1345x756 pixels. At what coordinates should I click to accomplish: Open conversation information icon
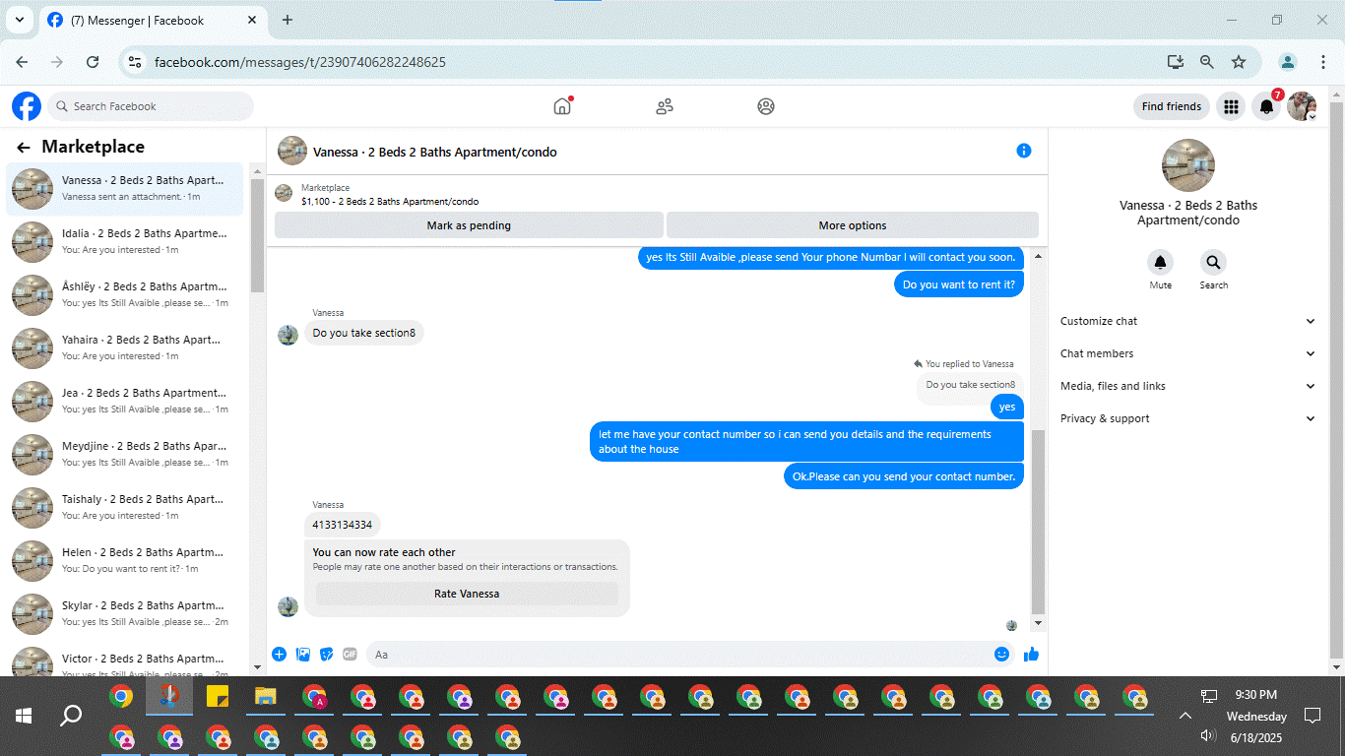pyautogui.click(x=1024, y=151)
